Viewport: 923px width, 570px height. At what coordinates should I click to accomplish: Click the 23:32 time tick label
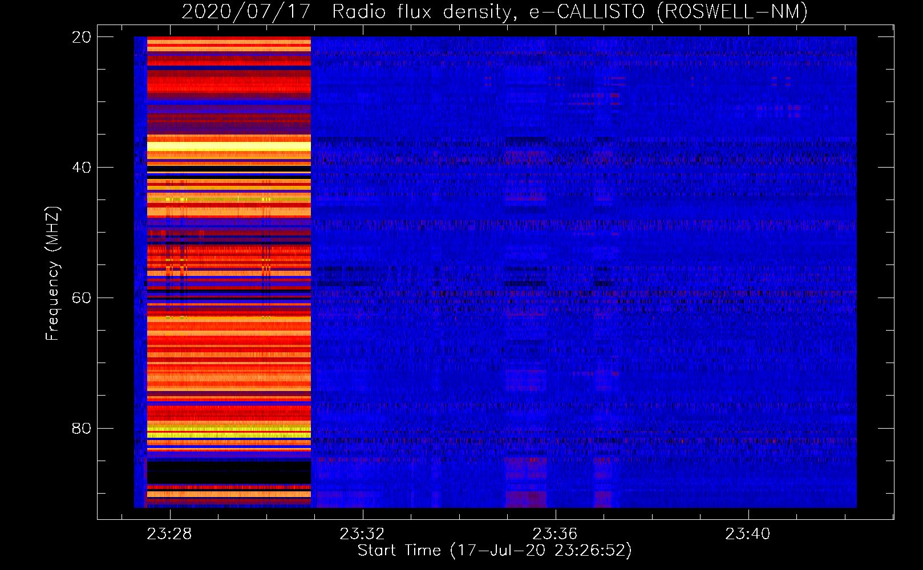[x=362, y=534]
